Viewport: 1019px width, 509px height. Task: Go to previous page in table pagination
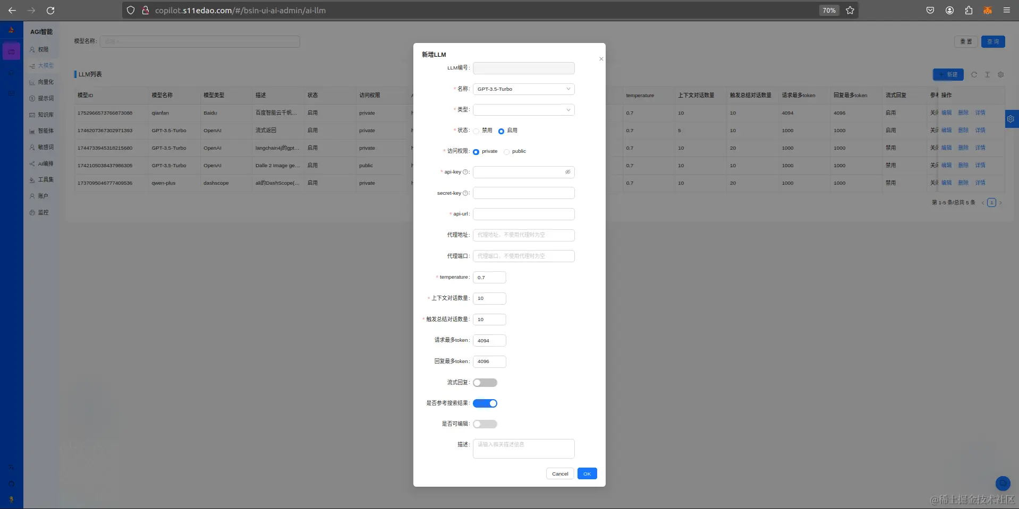[x=983, y=203]
